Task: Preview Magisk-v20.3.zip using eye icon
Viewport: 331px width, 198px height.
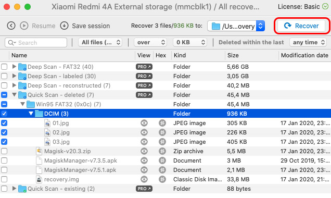Action: pyautogui.click(x=144, y=151)
